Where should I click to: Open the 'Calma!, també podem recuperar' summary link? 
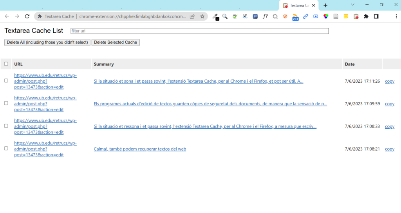point(140,149)
